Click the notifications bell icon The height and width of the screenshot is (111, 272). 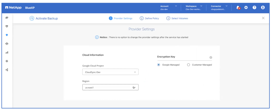238,7
